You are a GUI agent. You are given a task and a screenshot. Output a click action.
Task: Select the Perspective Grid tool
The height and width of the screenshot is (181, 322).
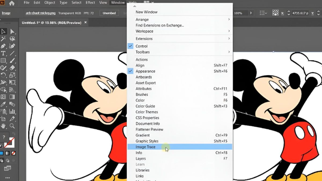click(x=12, y=90)
